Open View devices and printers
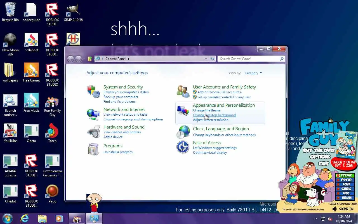Image resolution: width=358 pixels, height=224 pixels. [x=122, y=132]
